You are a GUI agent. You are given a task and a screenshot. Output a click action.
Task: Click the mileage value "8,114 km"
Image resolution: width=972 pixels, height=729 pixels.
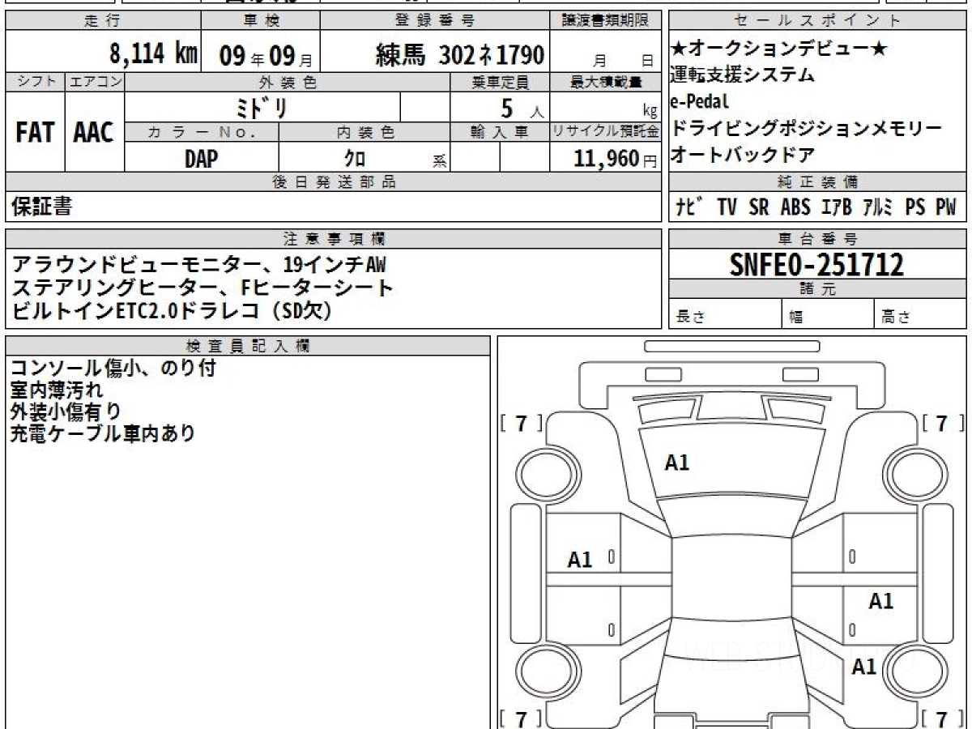(x=154, y=54)
